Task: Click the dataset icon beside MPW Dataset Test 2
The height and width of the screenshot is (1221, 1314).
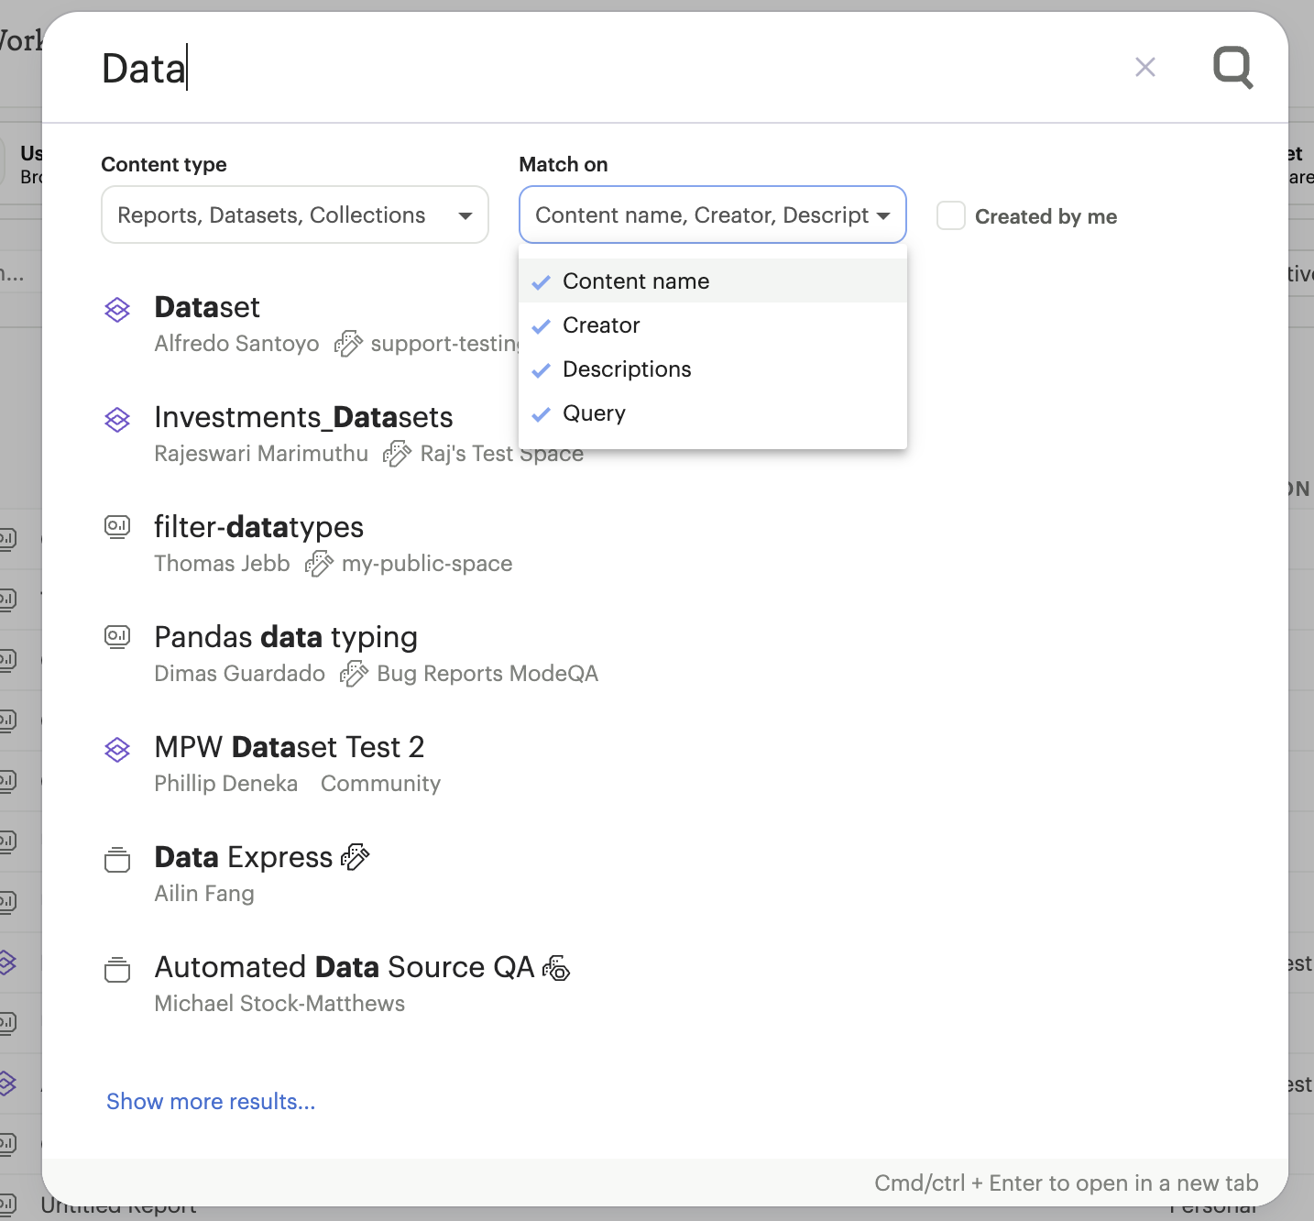Action: pos(117,749)
